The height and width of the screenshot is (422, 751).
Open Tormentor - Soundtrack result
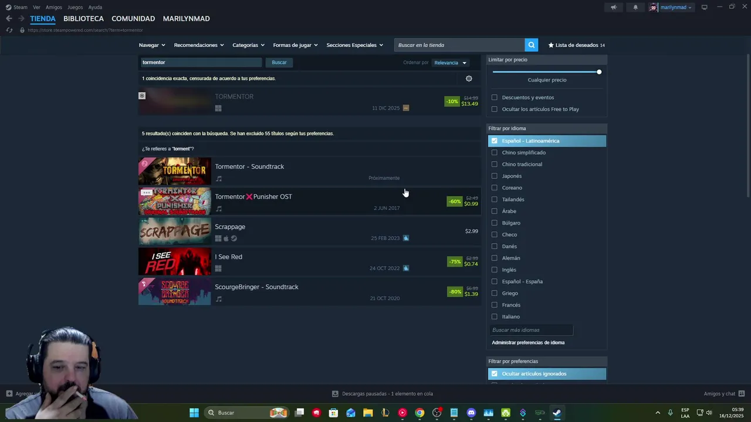310,171
